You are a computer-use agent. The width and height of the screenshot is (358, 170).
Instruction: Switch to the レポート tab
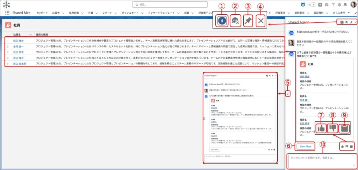[107, 13]
